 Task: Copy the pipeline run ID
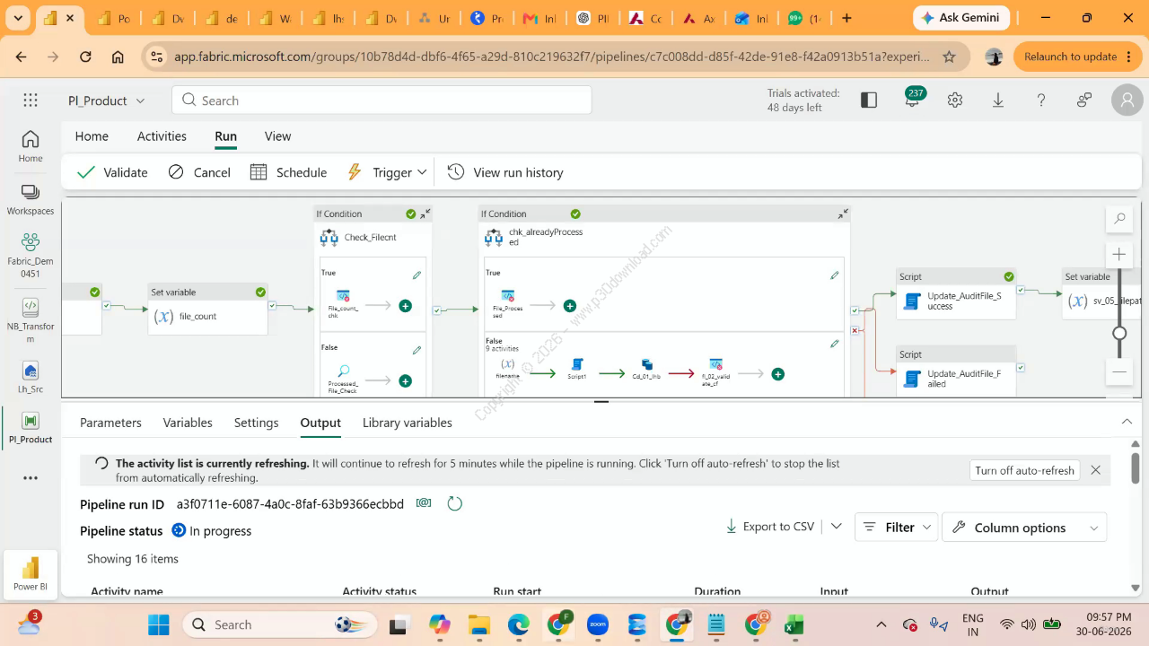[424, 503]
